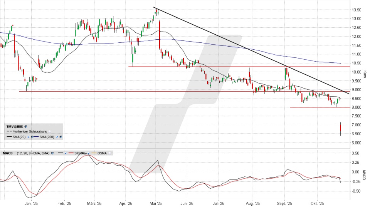Viewport: 370px width, 208px height.
Task: Uncheck the SMA(200) checkbox
Action: click(x=57, y=137)
